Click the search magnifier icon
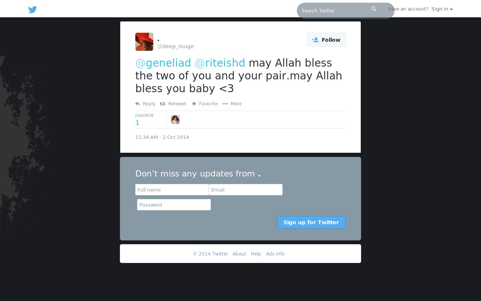The width and height of the screenshot is (481, 301). pyautogui.click(x=374, y=9)
